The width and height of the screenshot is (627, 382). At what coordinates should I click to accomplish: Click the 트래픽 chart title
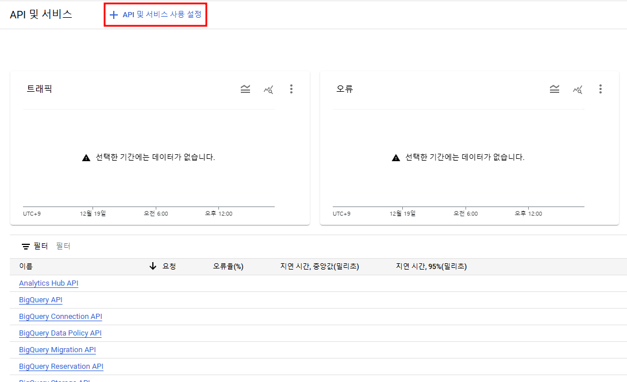coord(39,89)
